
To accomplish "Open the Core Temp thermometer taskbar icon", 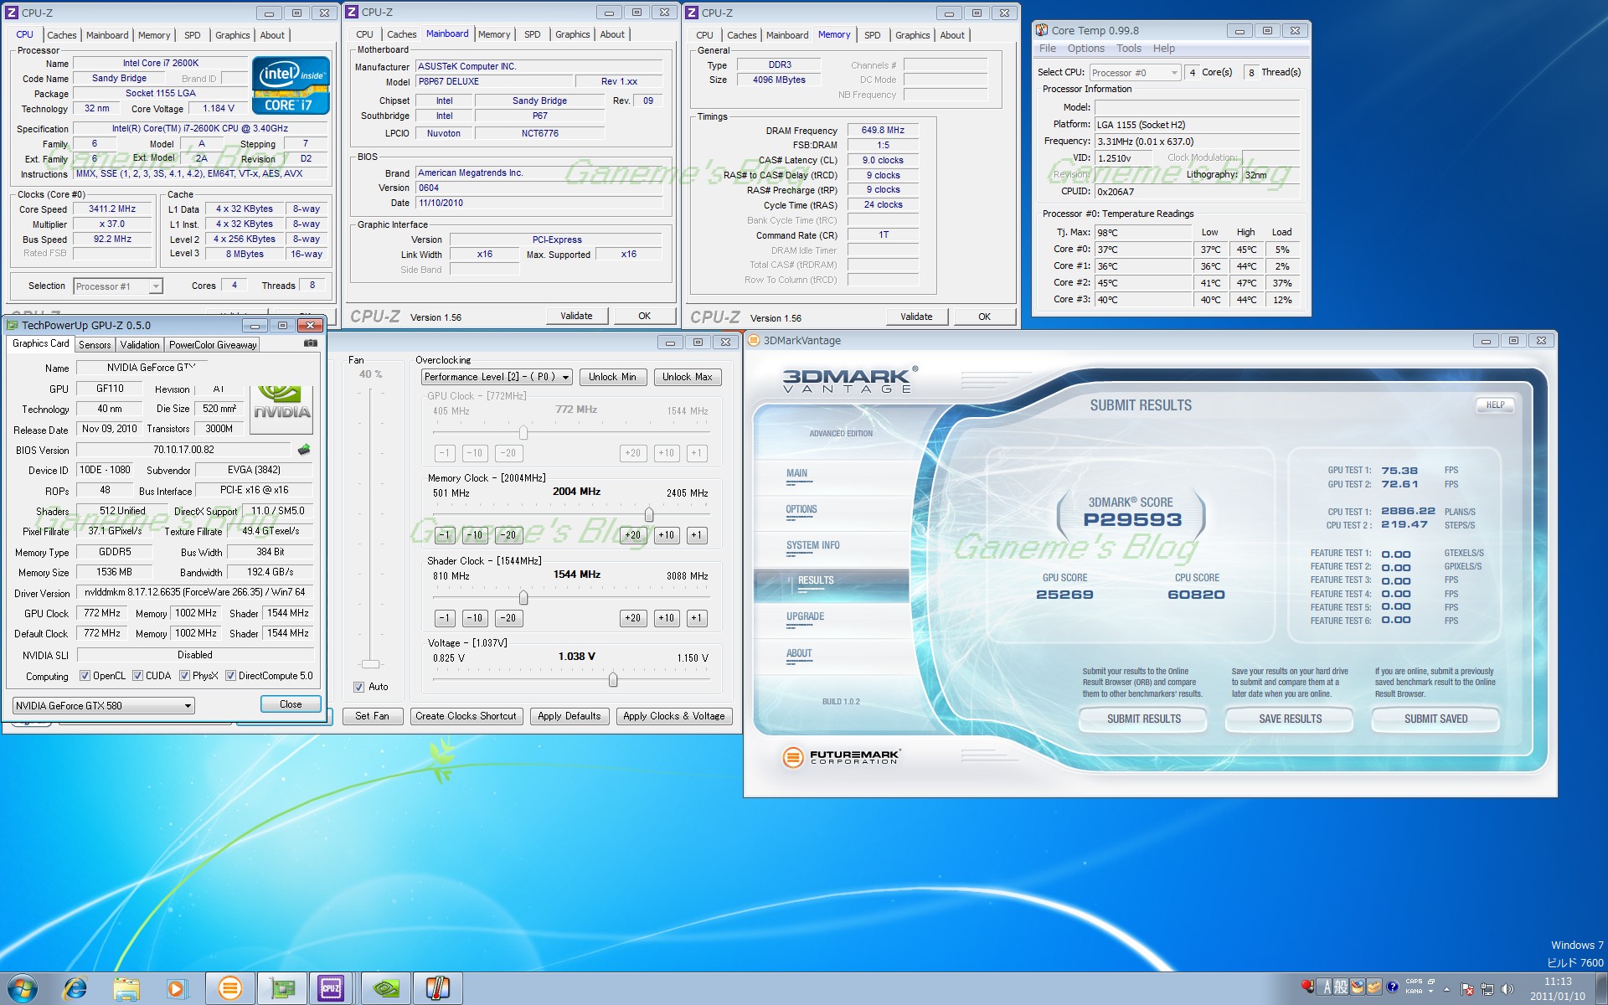I will pos(437,988).
